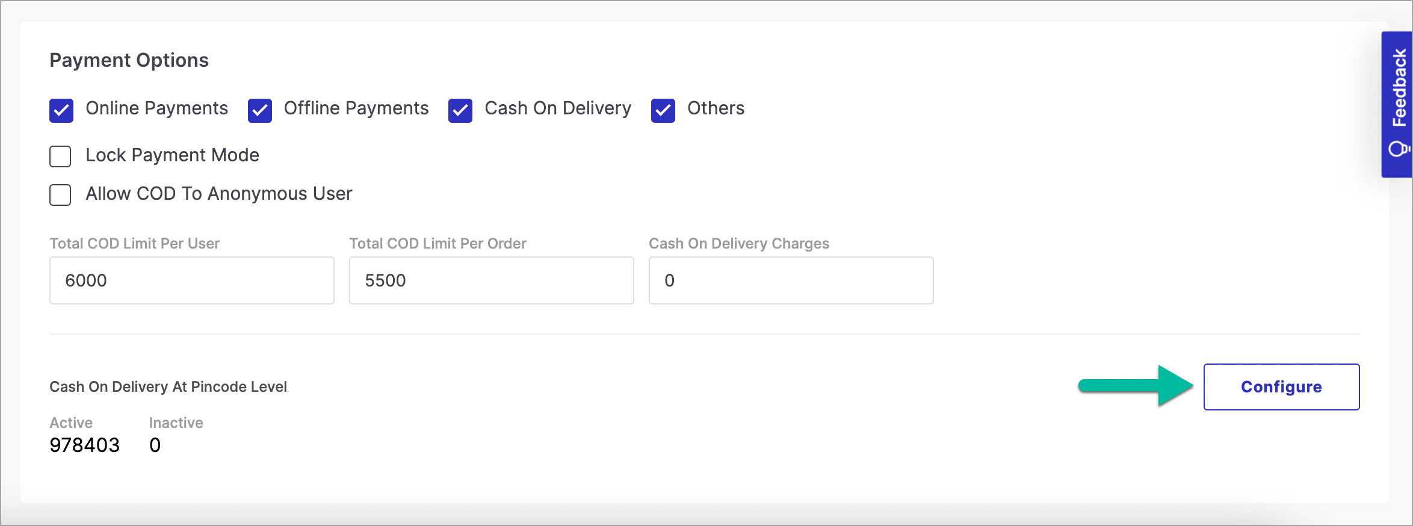
Task: Select the Cash On Delivery Charges input
Action: click(791, 280)
